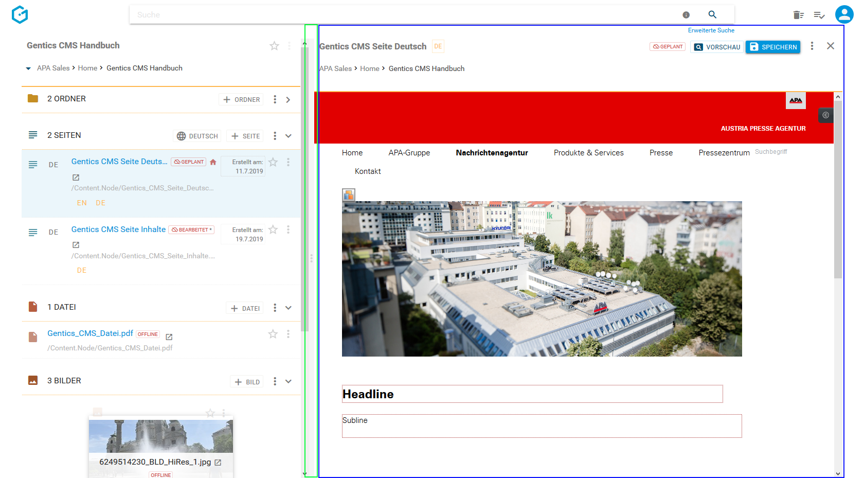Open the breadcrumb node dropdown arrow
Viewport: 864px width, 478px height.
tap(28, 68)
